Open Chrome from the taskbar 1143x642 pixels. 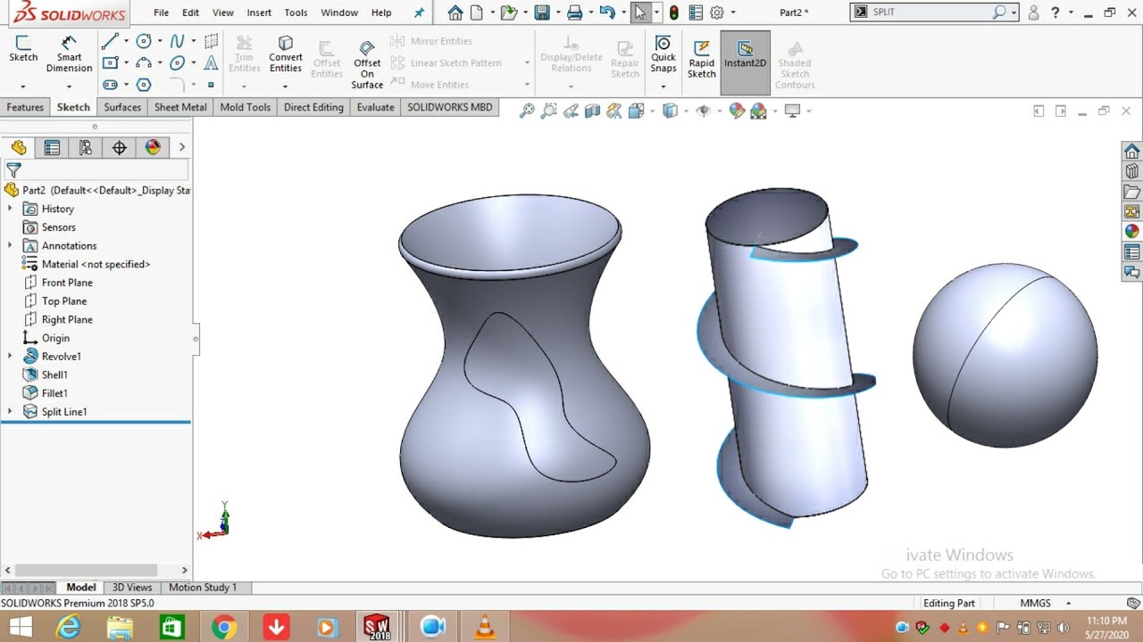tap(224, 627)
